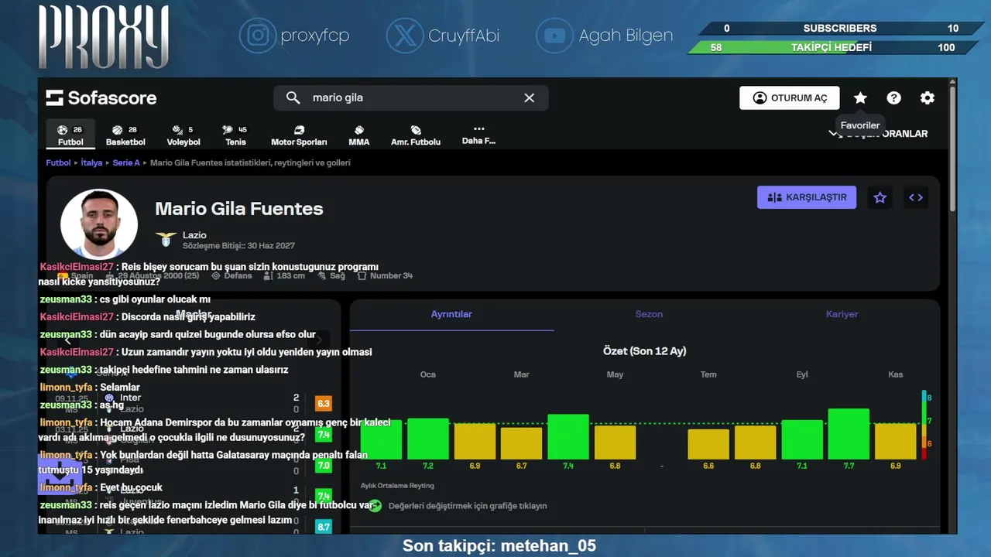This screenshot has width=991, height=557.
Task: Select the Basketbol sport tab
Action: coord(125,135)
